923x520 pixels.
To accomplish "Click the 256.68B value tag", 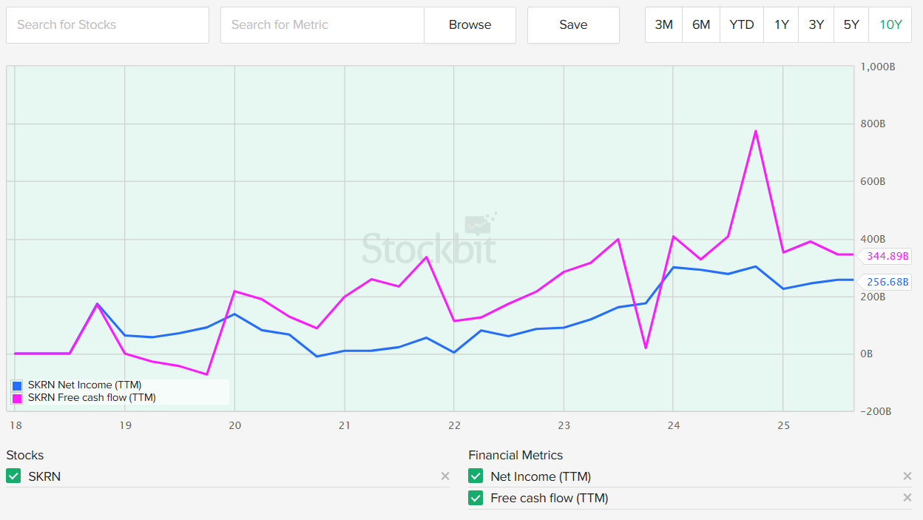I will pos(885,282).
